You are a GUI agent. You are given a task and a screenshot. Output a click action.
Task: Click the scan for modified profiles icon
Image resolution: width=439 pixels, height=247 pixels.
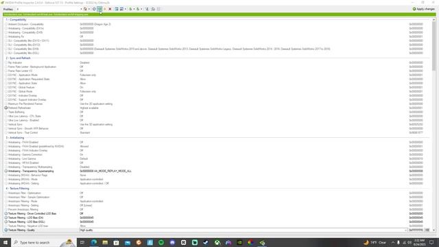[x=147, y=9]
